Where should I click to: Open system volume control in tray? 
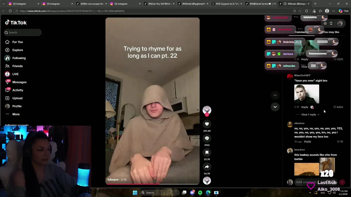[x=334, y=193]
